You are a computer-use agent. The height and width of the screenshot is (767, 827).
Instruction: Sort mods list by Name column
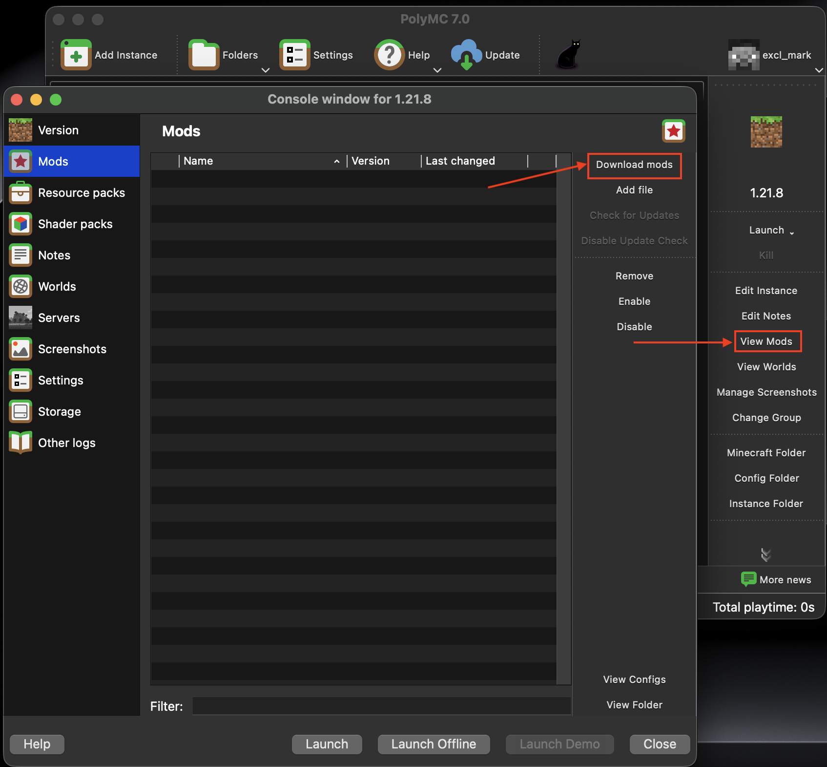click(x=259, y=161)
